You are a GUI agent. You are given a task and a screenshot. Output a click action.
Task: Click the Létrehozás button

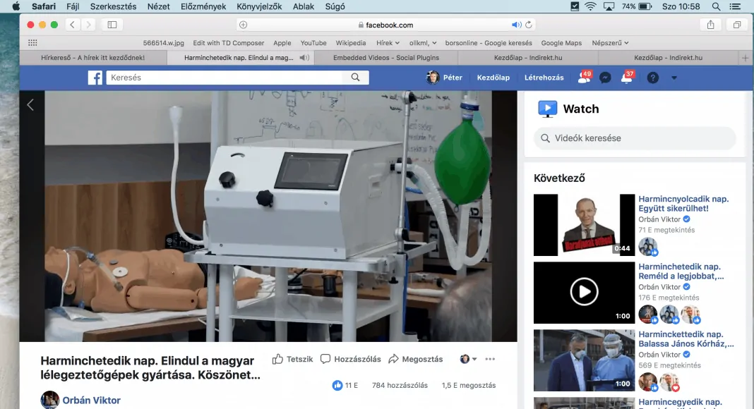544,78
